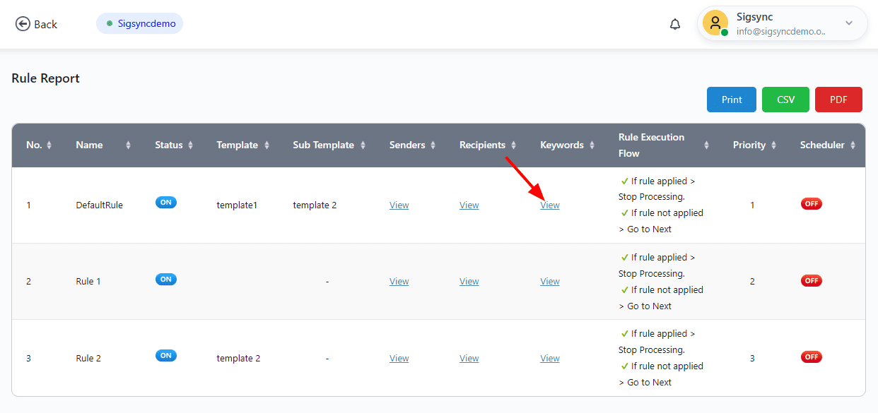View keywords for DefaultRule
This screenshot has height=413, width=878.
point(550,205)
